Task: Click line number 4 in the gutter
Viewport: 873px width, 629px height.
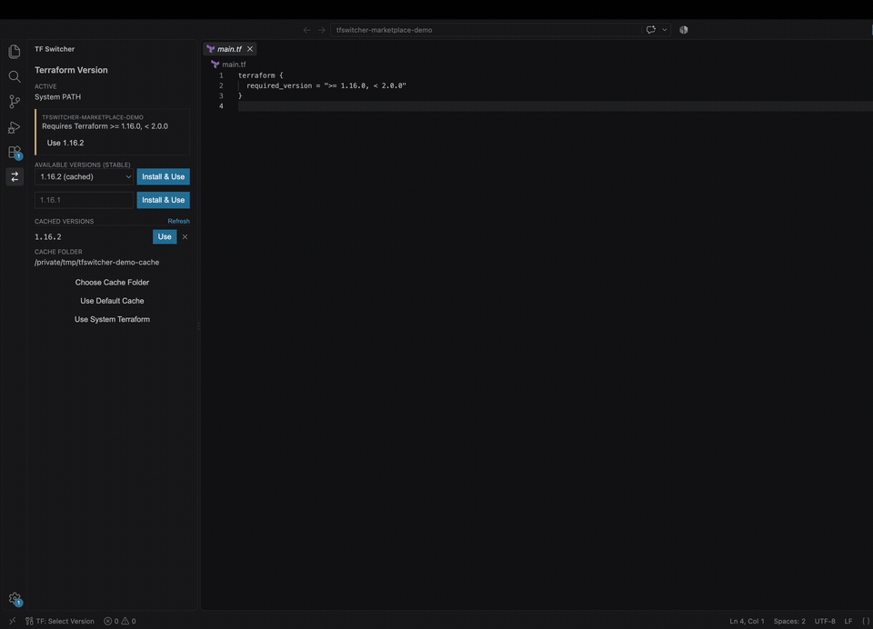Action: pos(221,106)
